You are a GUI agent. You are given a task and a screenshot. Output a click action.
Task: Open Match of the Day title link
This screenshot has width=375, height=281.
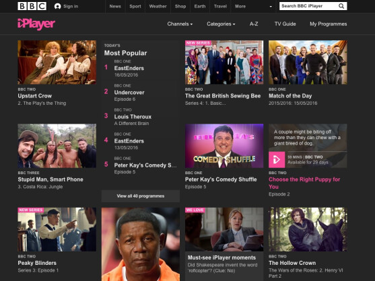click(x=290, y=96)
